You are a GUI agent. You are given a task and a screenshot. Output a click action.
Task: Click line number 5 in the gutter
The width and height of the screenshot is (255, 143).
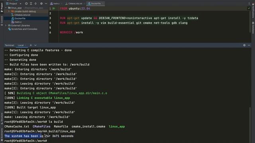tap(50, 28)
